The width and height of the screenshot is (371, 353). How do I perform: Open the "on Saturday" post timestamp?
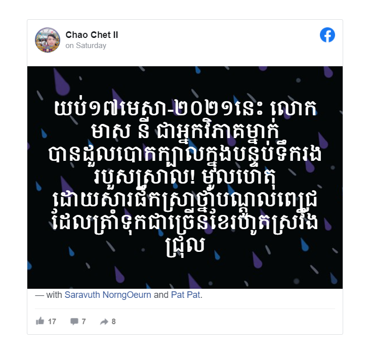click(x=86, y=46)
